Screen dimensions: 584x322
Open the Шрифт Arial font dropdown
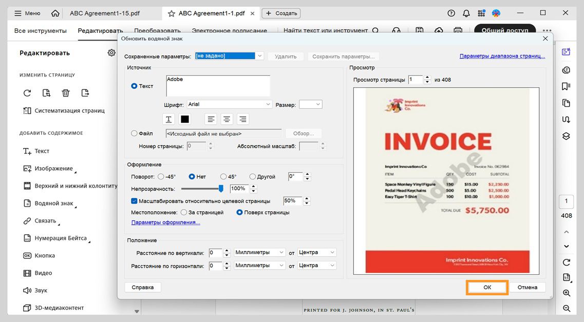pyautogui.click(x=230, y=105)
